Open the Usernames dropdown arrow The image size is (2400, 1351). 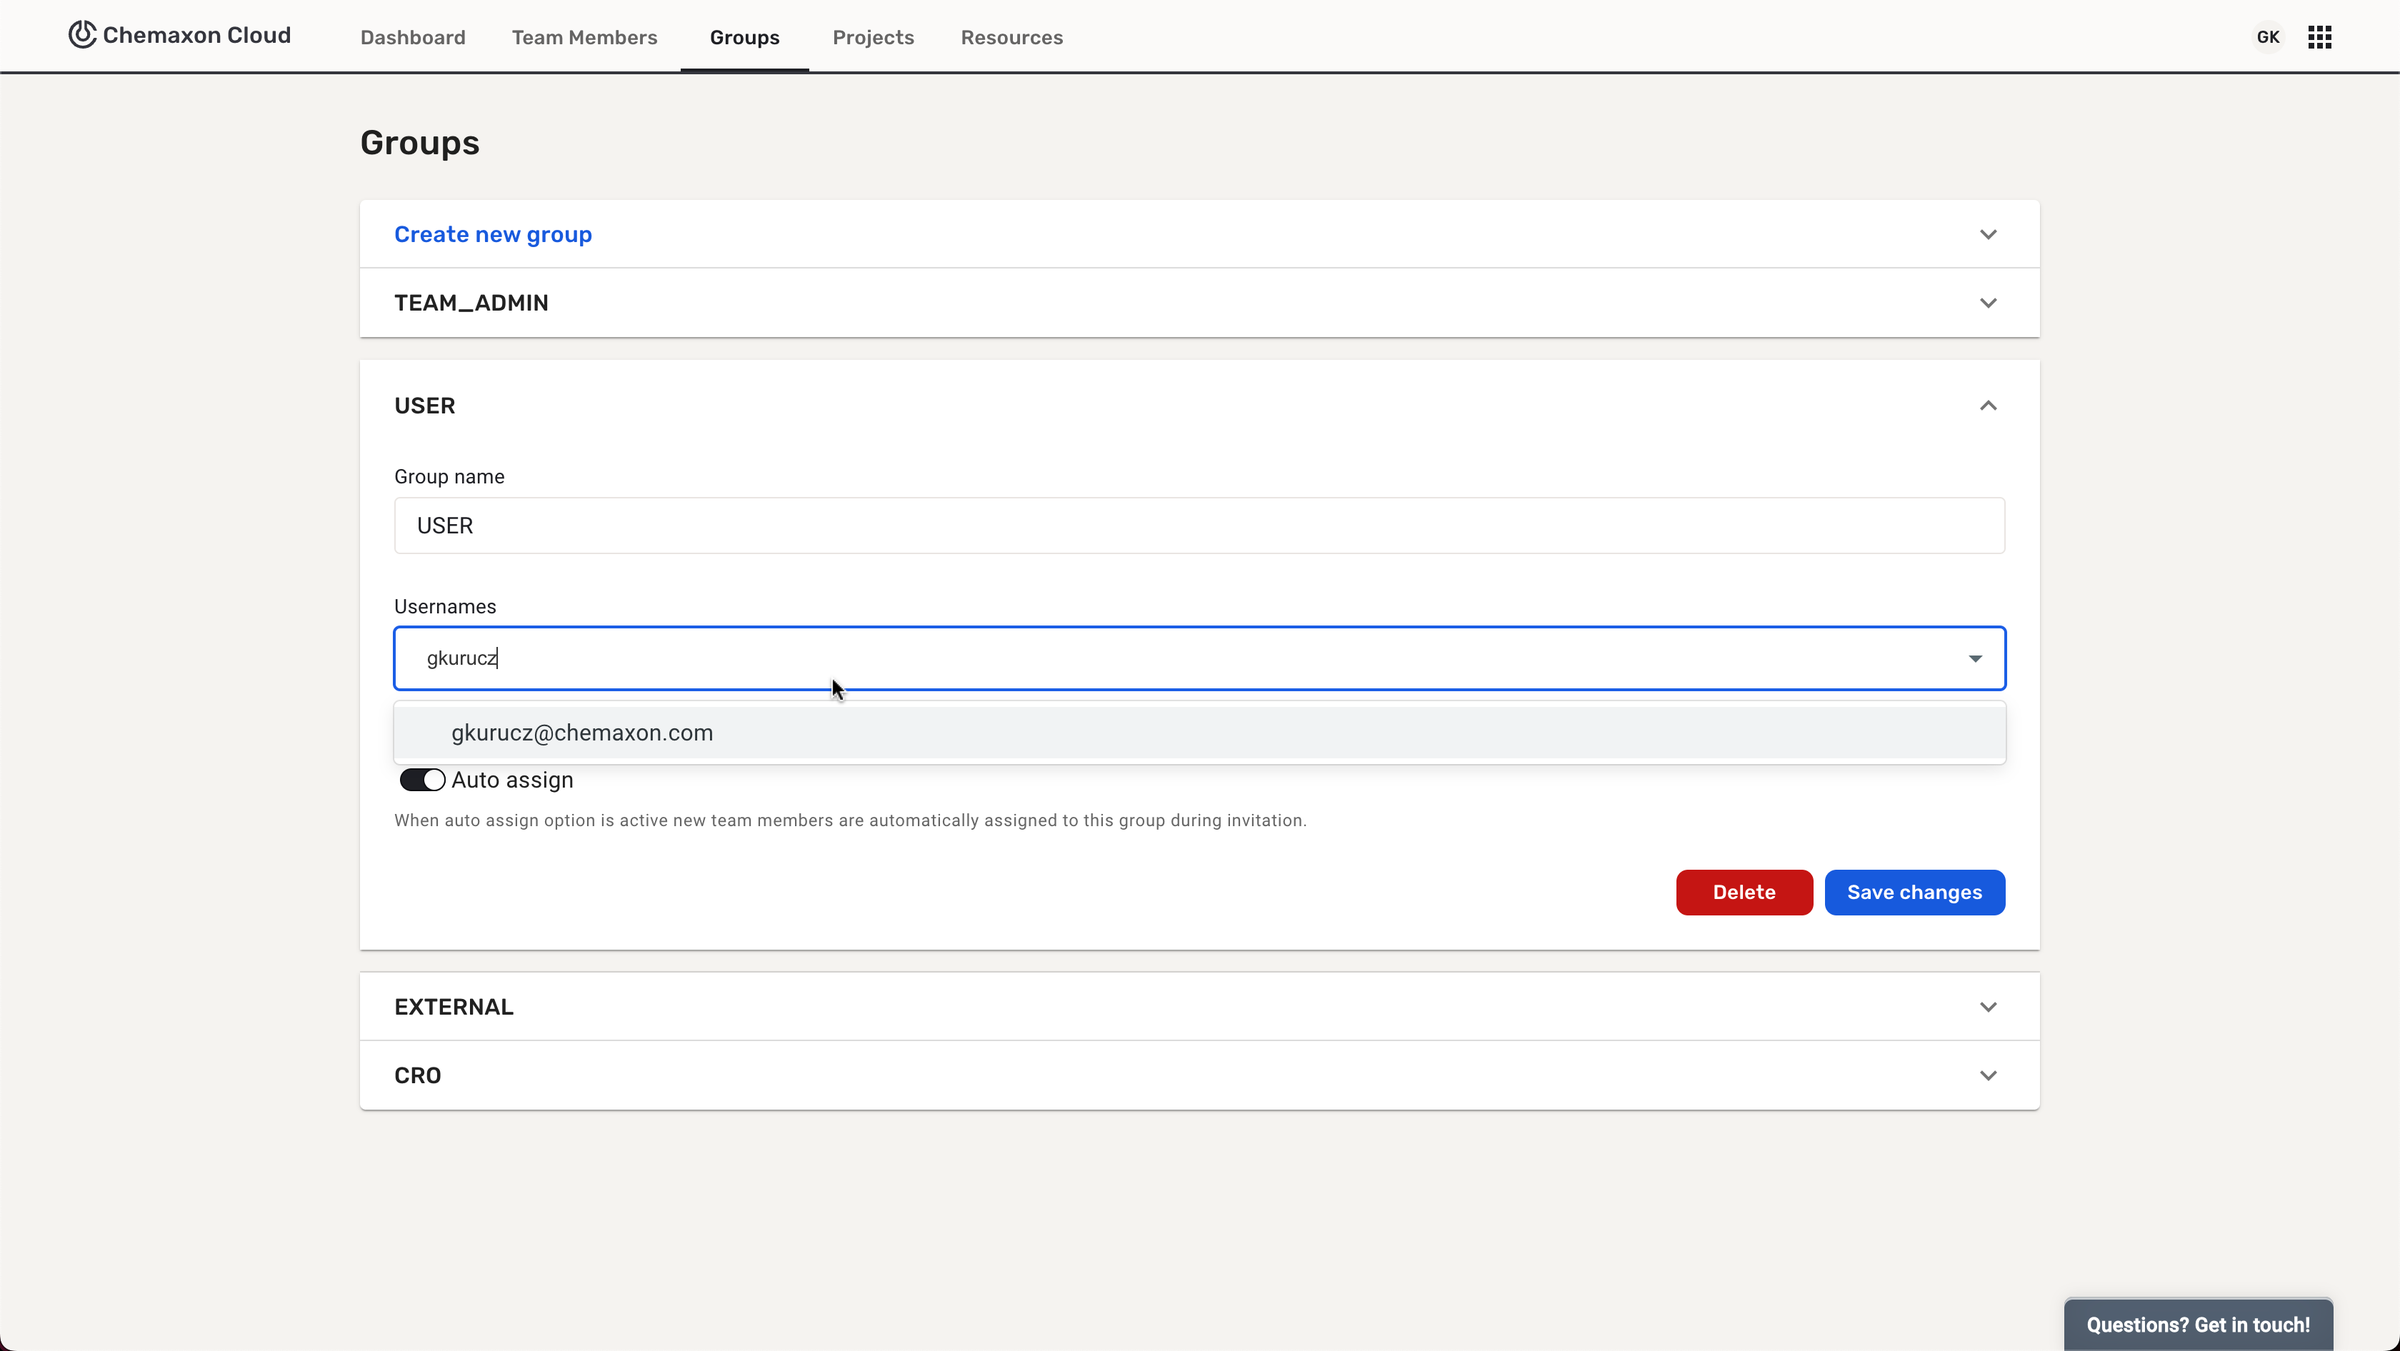(1974, 659)
